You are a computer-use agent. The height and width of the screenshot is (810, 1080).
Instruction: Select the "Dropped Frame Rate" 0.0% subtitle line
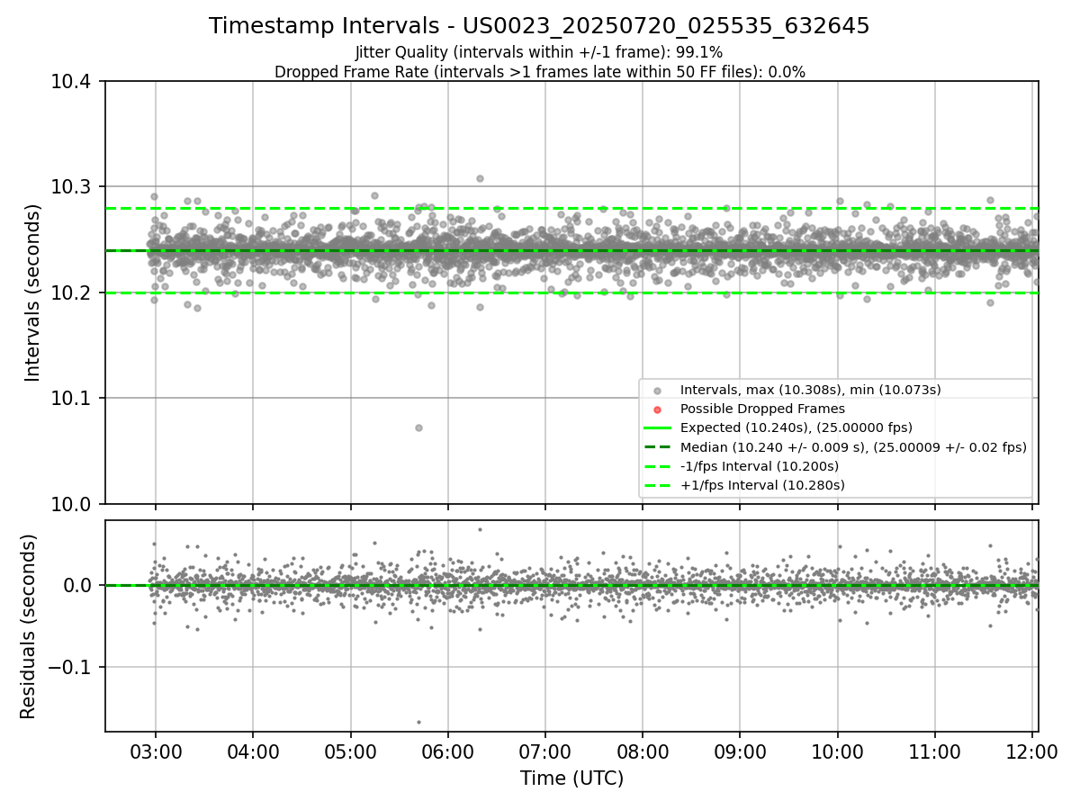[x=539, y=72]
